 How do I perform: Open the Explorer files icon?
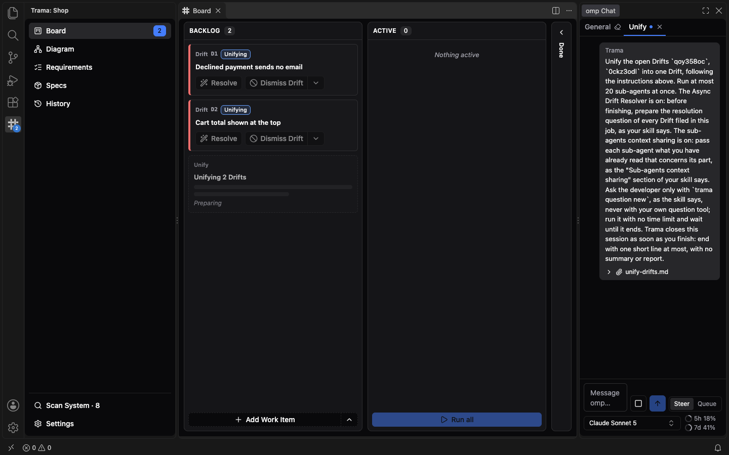coord(13,13)
